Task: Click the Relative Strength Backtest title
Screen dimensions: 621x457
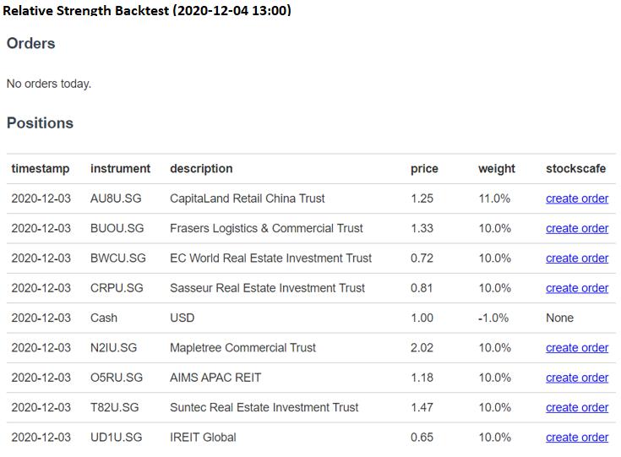Action: pyautogui.click(x=147, y=10)
